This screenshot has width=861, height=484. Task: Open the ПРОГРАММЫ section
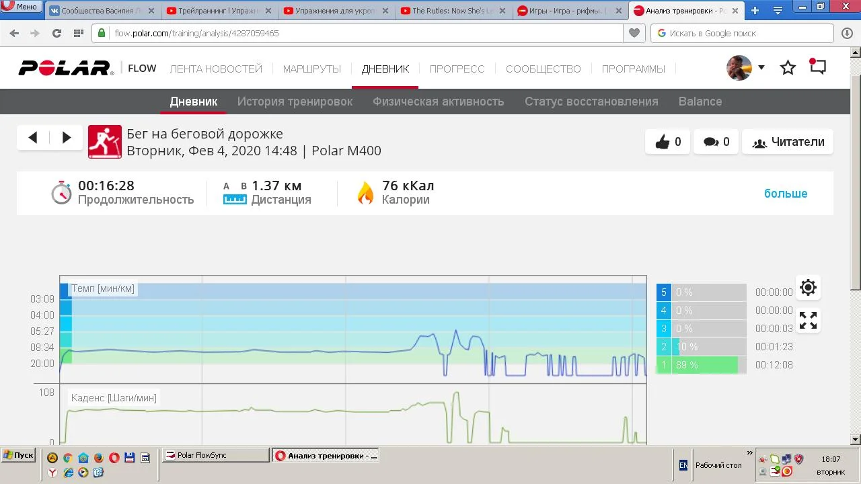(634, 69)
